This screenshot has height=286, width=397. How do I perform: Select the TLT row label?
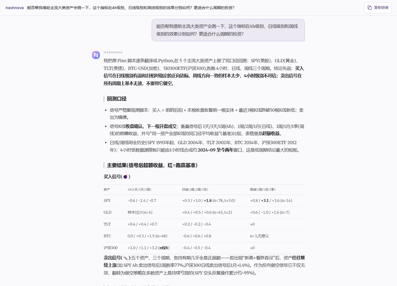point(107,224)
